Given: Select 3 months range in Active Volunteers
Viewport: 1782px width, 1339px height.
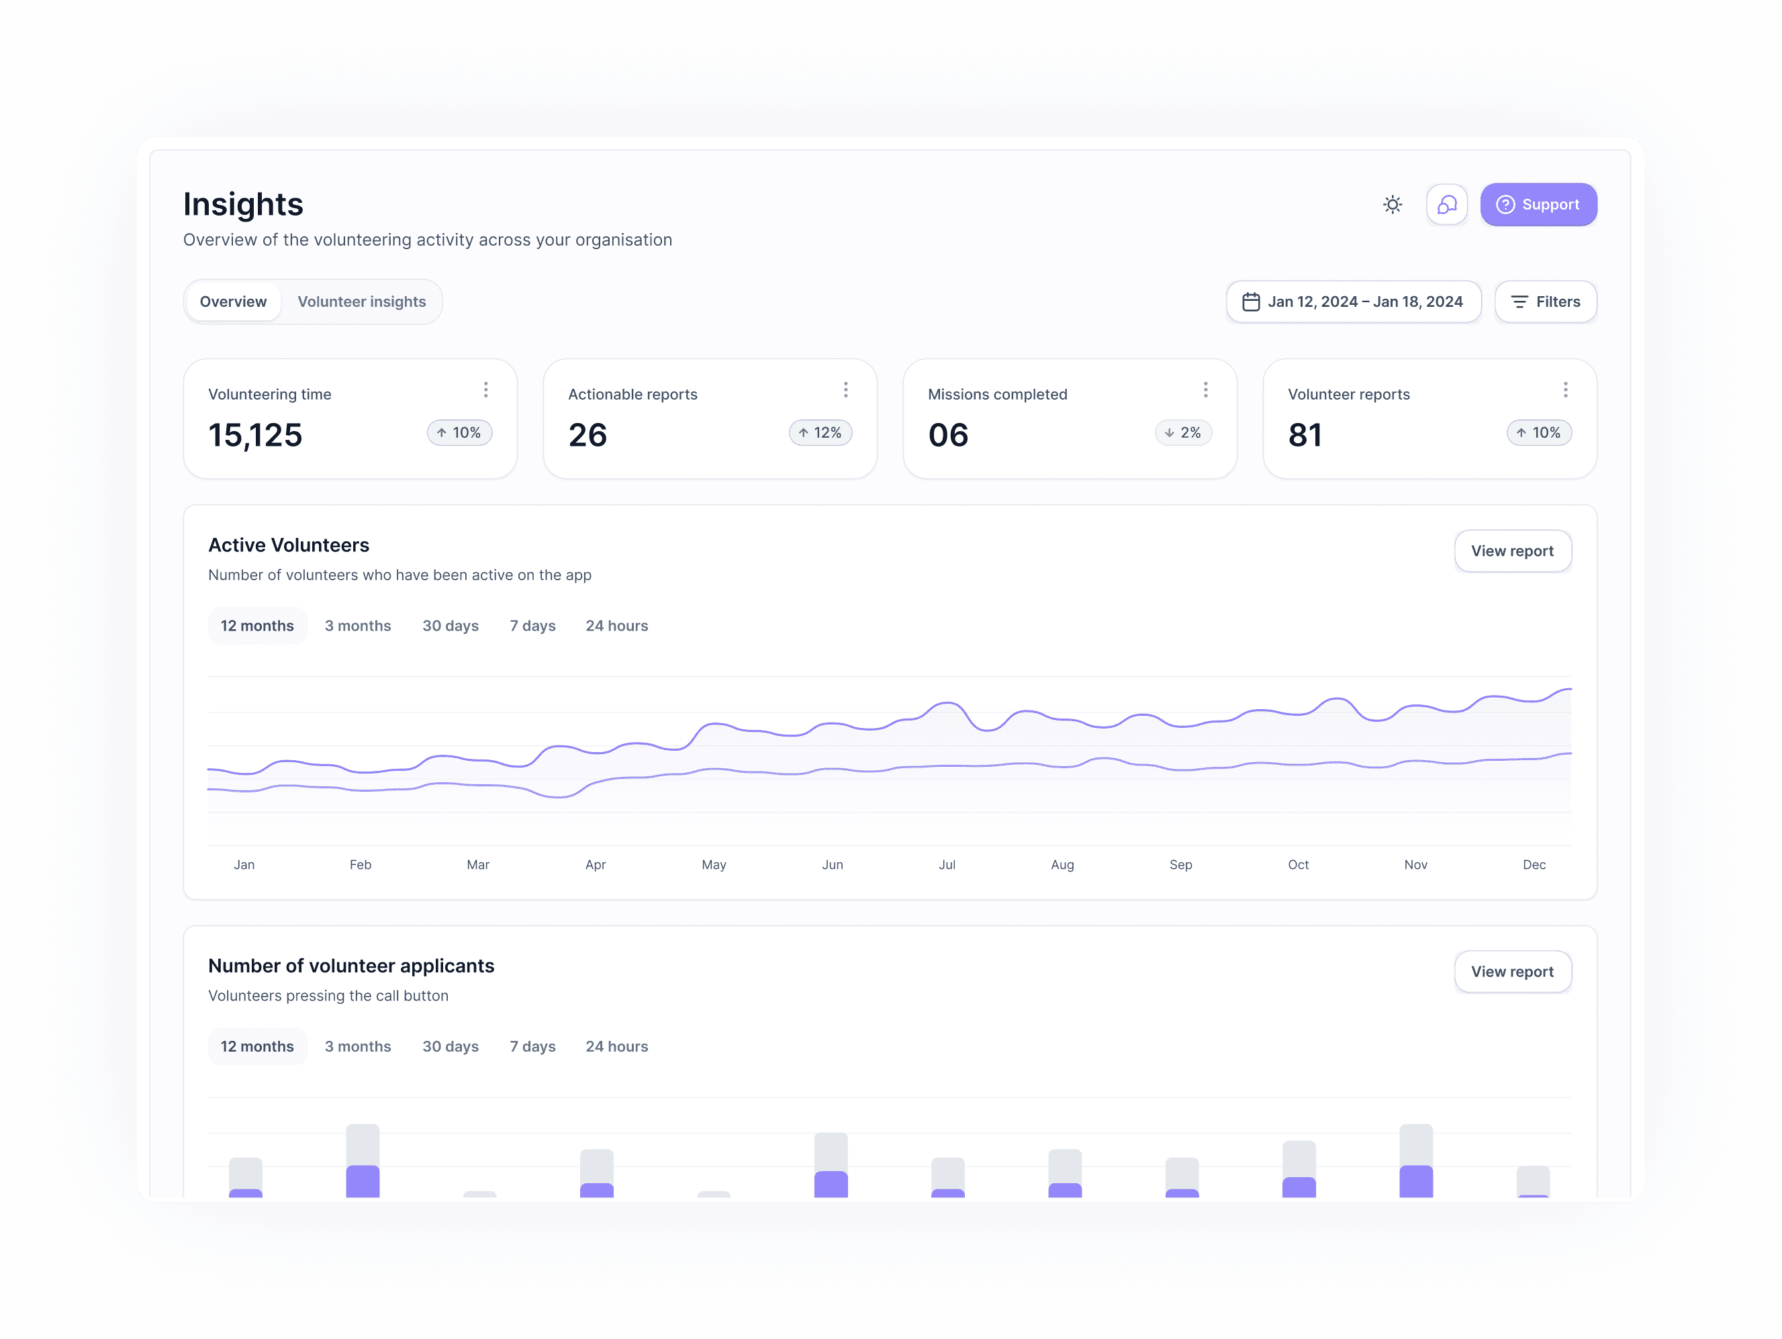Looking at the screenshot, I should coord(358,626).
